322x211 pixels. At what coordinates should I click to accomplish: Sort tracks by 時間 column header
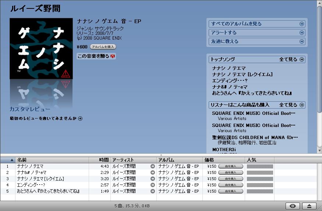point(100,160)
